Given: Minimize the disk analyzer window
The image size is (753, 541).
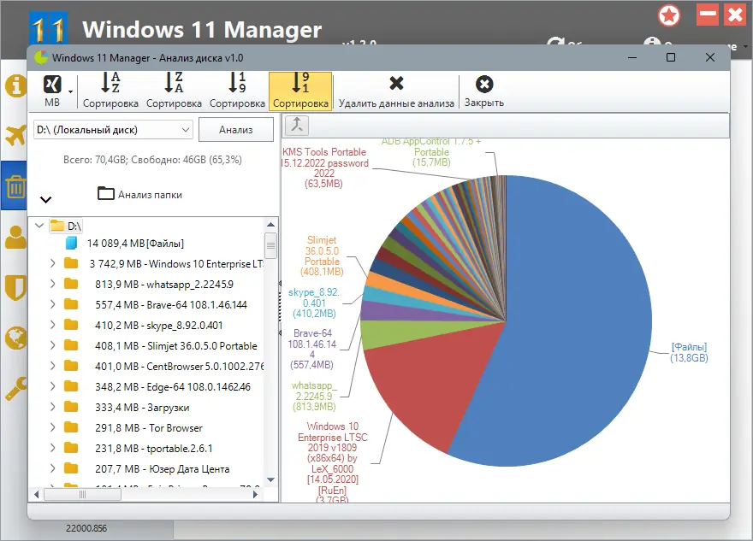Looking at the screenshot, I should [632, 57].
